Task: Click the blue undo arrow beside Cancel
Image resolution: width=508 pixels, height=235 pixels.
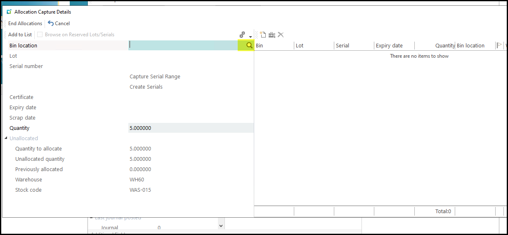Action: point(51,23)
